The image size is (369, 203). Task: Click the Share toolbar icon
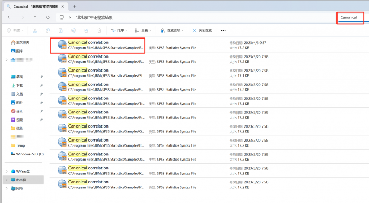86,30
